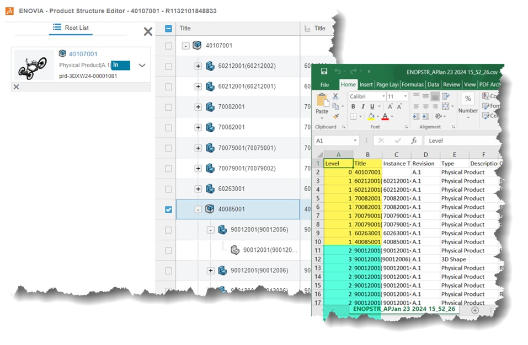The image size is (528, 345).
Task: Select the 60263001 tree row text
Action: (231, 188)
